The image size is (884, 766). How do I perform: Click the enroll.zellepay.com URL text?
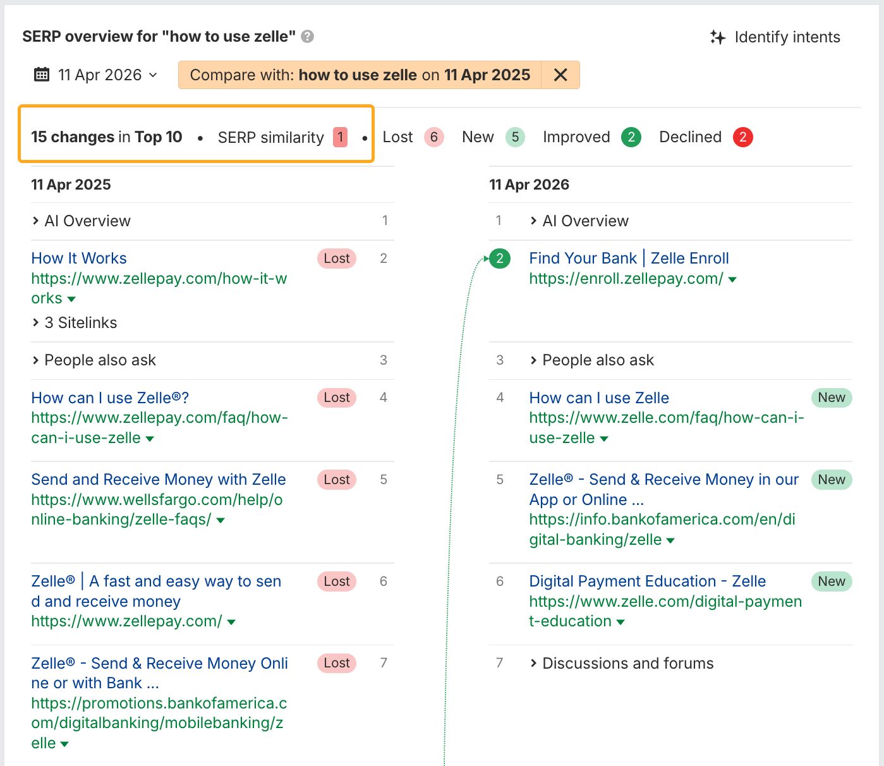626,279
